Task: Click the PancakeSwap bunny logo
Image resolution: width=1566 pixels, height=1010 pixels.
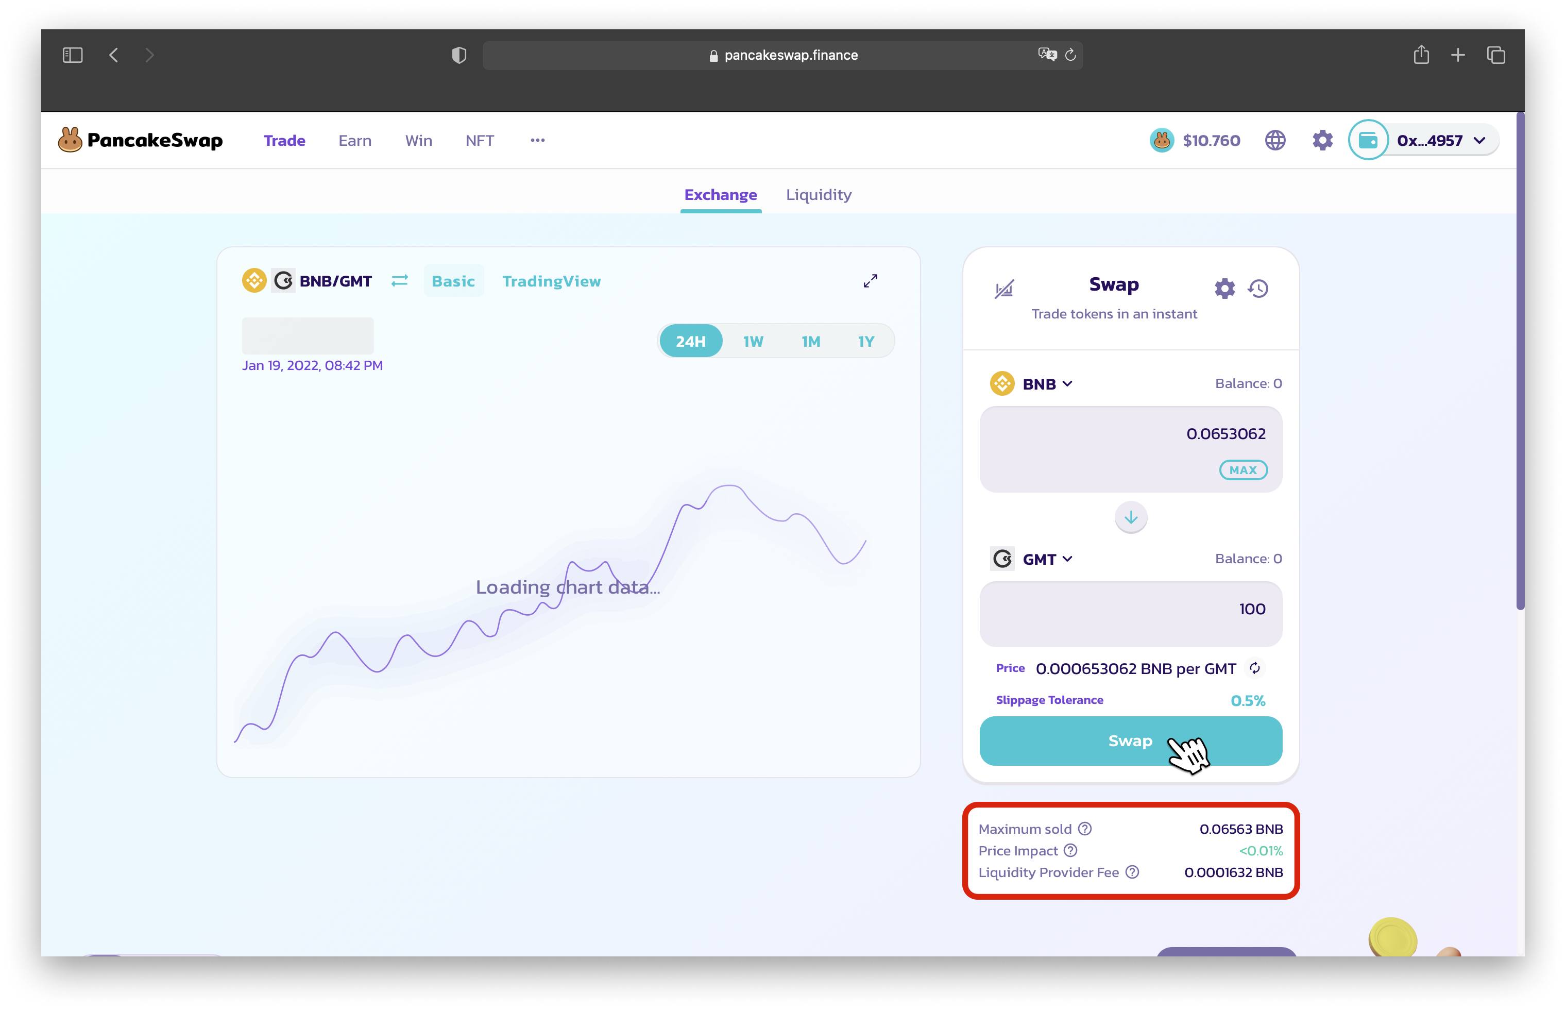Action: point(70,140)
